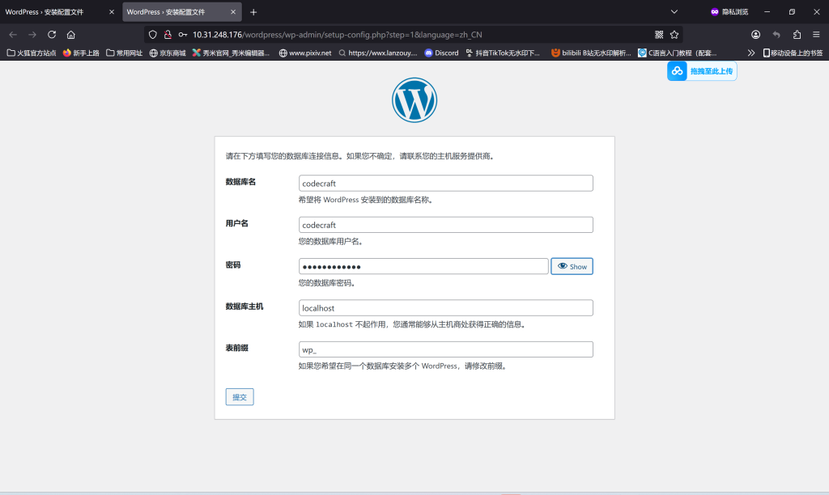Open the Discord bookmark
829x495 pixels.
coord(441,53)
